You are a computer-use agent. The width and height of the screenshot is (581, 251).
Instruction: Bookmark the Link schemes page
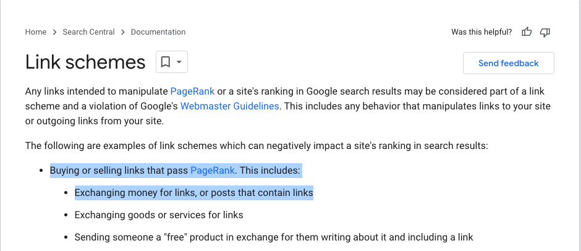(x=166, y=62)
